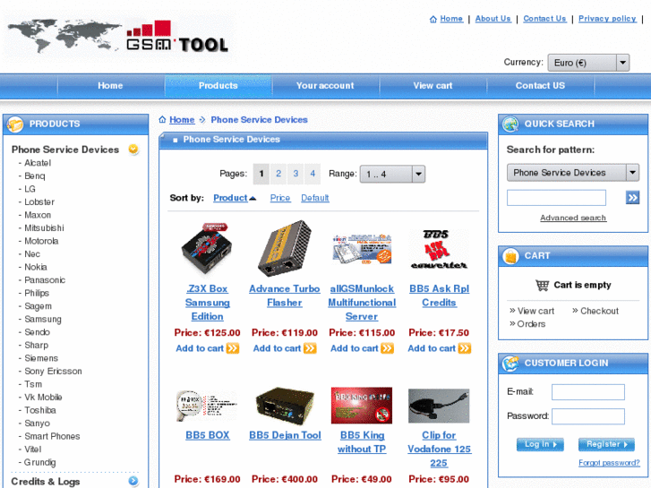Click the Customer Login panel icon
Screen dimensions: 651x488
point(510,363)
